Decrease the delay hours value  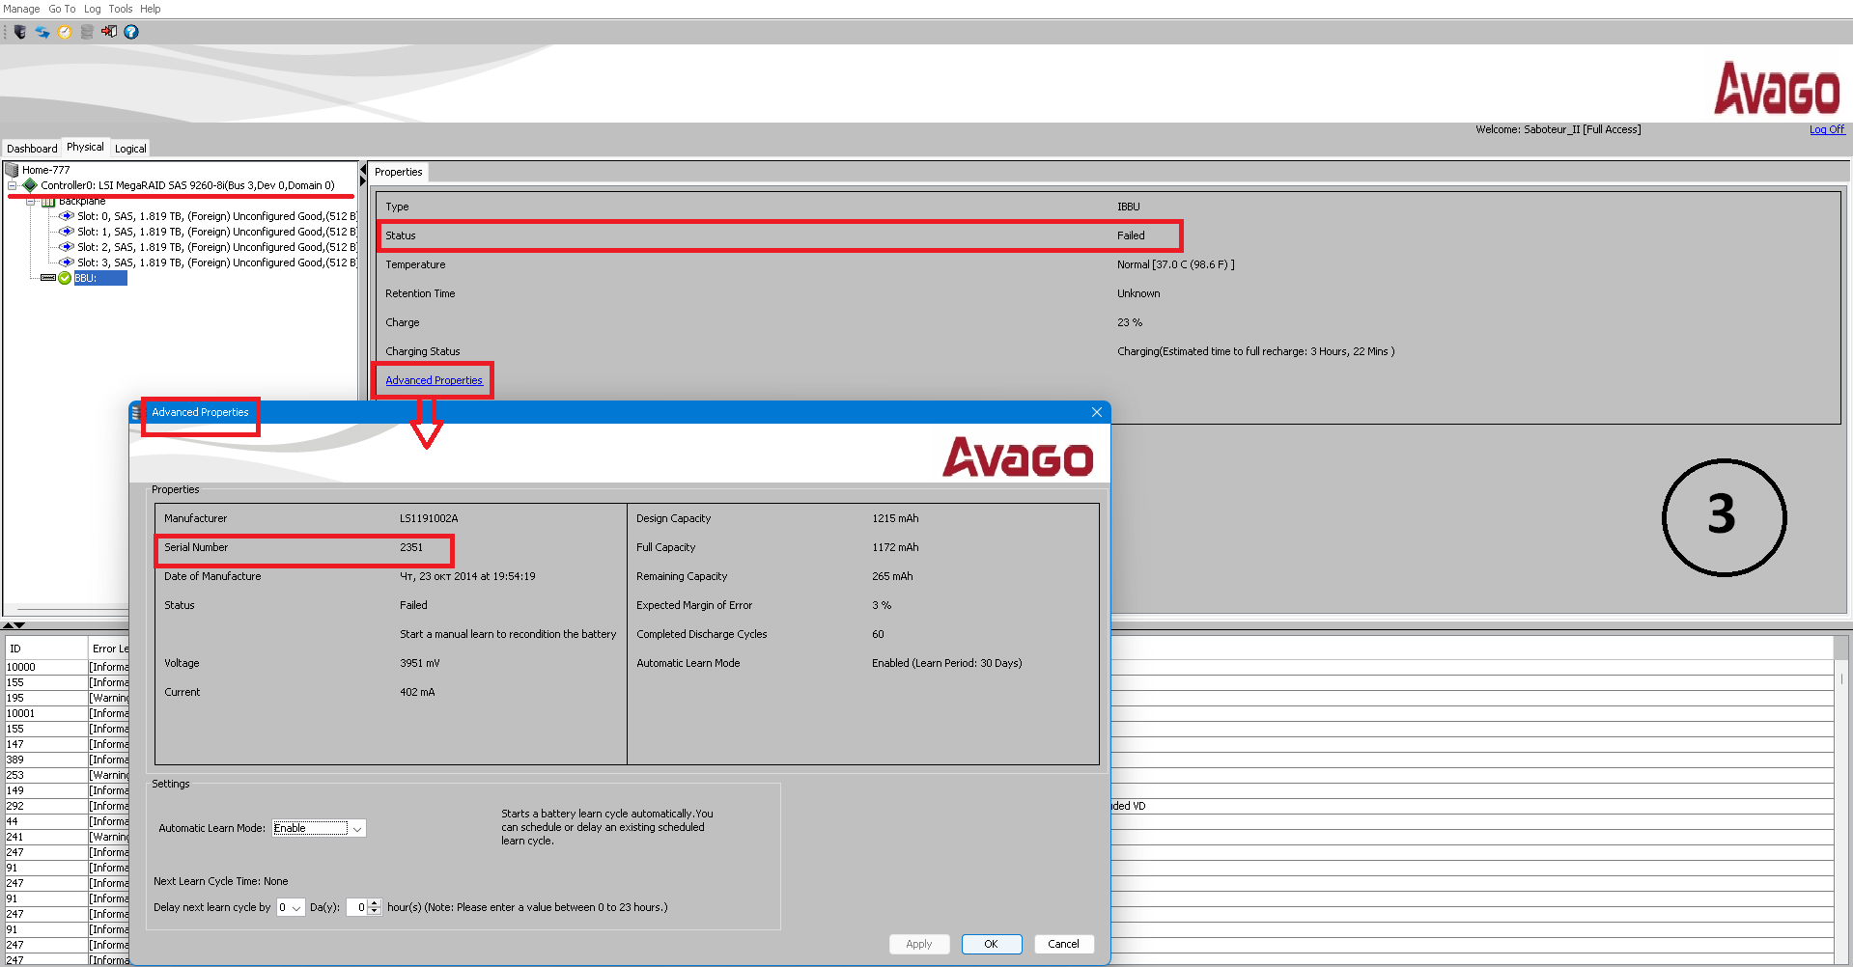click(x=375, y=911)
